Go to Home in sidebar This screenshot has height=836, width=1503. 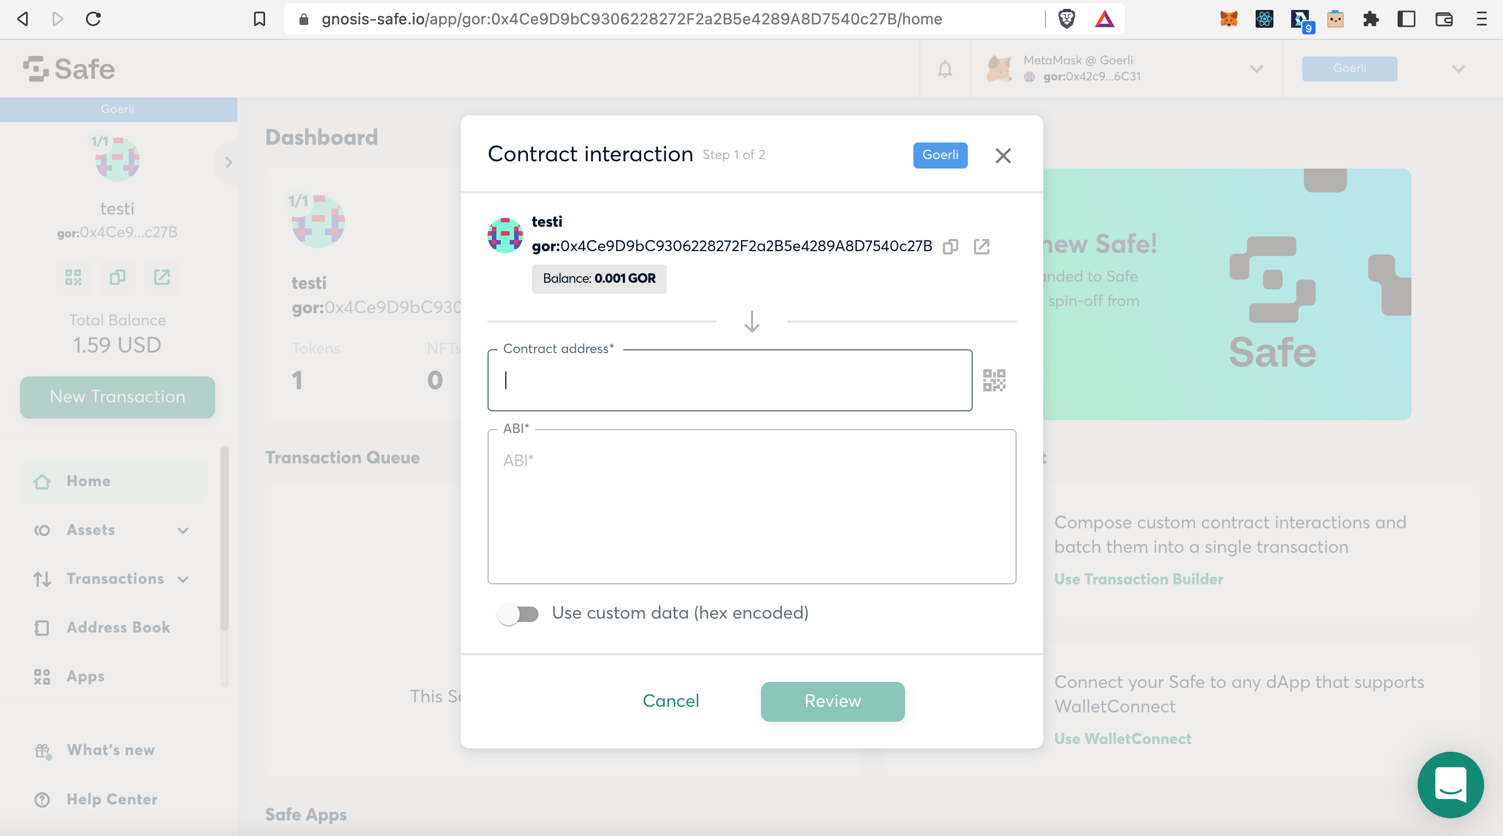tap(114, 481)
